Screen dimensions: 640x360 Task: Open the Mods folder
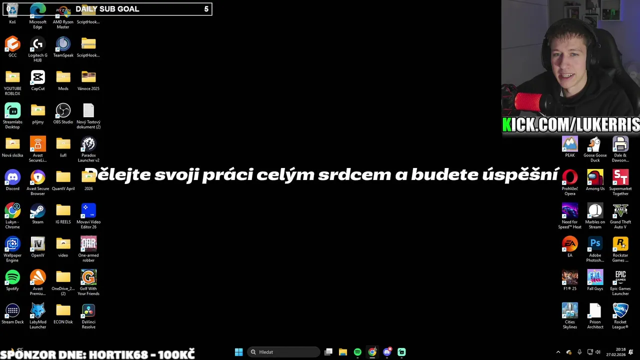click(63, 80)
